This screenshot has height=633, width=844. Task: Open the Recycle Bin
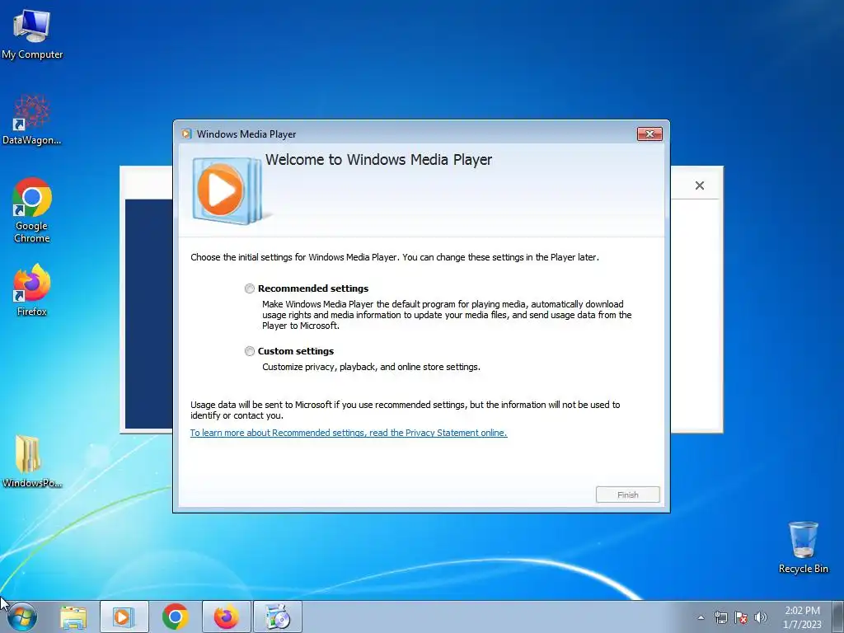pos(803,547)
